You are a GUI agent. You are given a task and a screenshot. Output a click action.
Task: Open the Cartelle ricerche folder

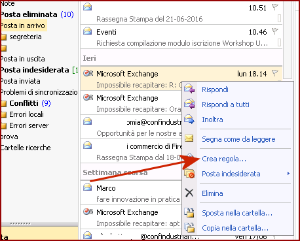(x=26, y=148)
